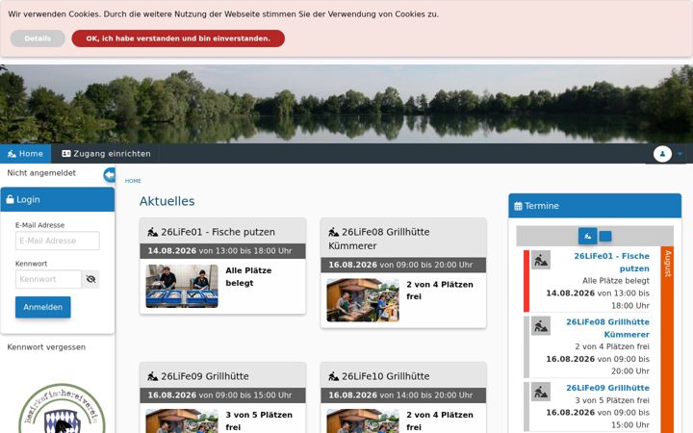Open 26LiFe09 Grillhütte card title
Image resolution: width=693 pixels, height=433 pixels.
205,376
